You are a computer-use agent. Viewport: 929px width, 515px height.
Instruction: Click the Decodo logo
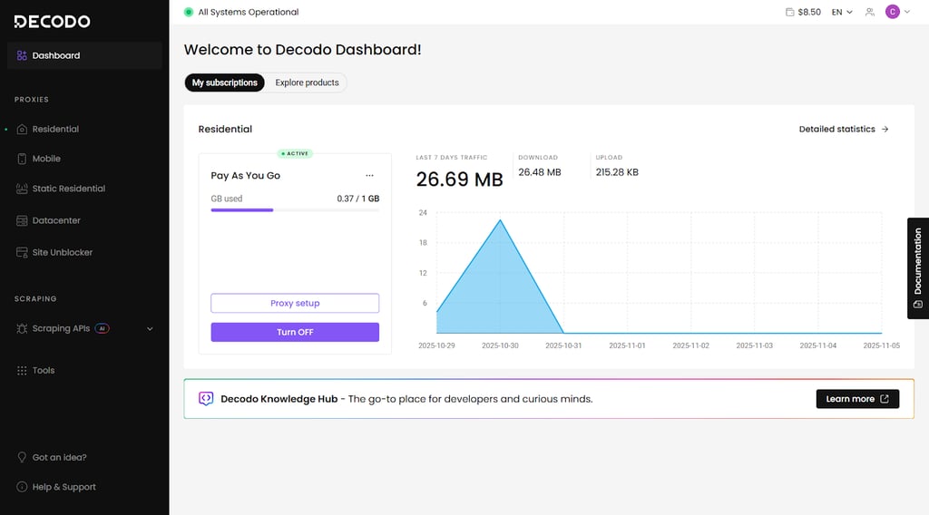[x=52, y=22]
